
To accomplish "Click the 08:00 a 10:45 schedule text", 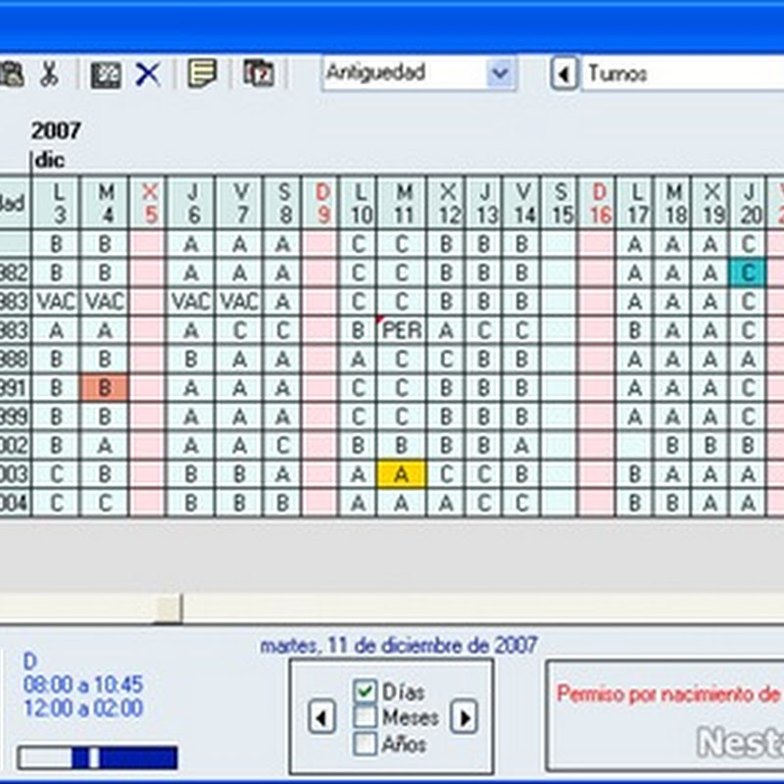I will pyautogui.click(x=83, y=684).
